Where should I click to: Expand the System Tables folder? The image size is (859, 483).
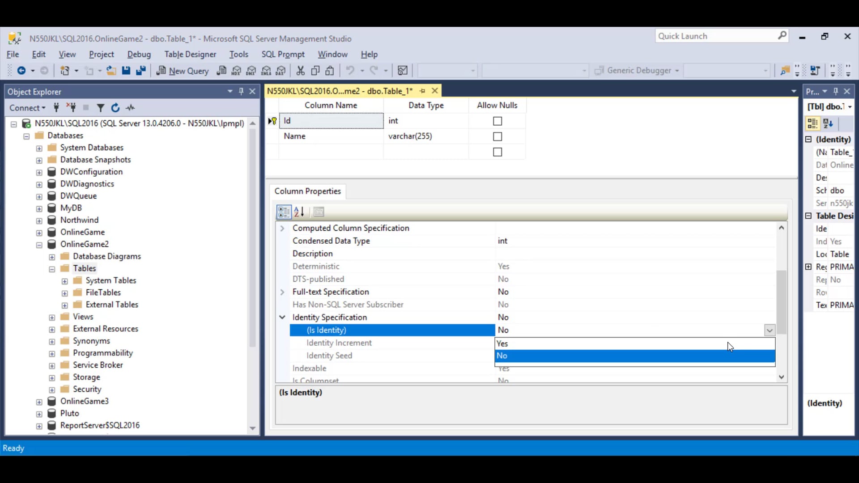[x=64, y=281]
